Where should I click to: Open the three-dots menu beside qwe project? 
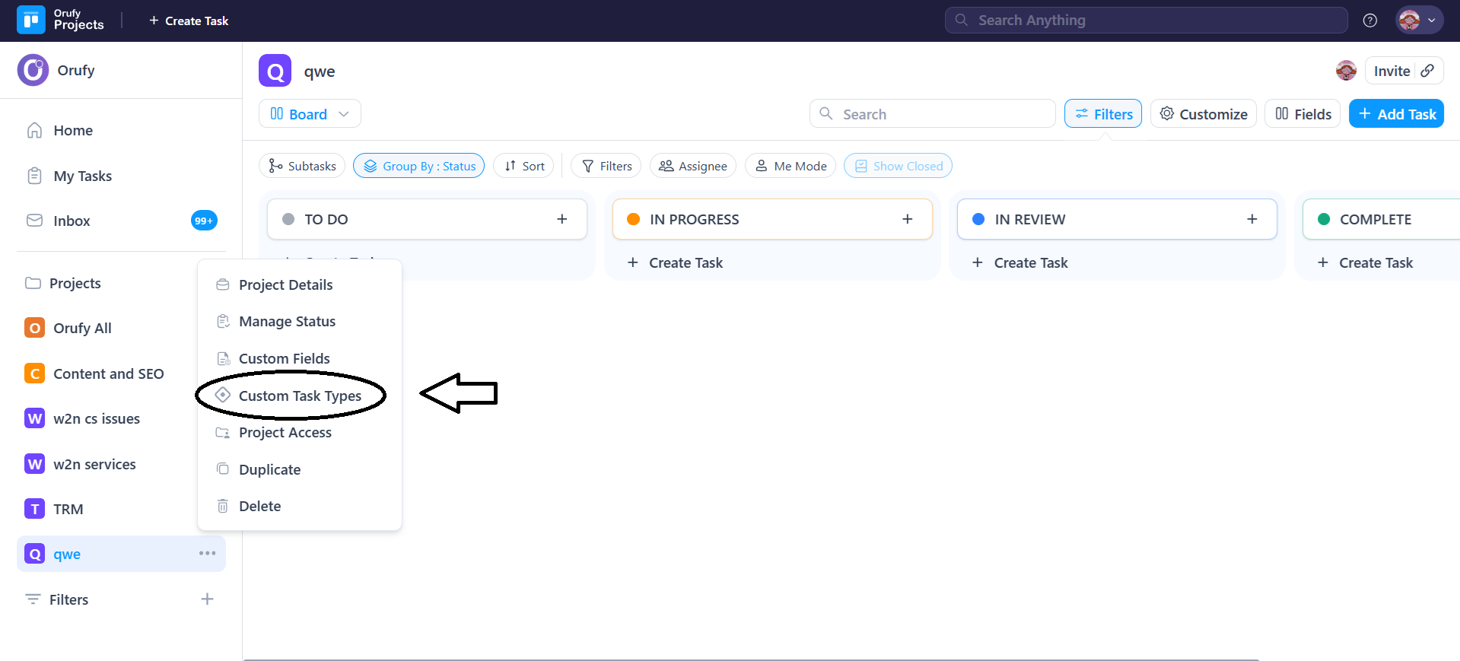[207, 553]
